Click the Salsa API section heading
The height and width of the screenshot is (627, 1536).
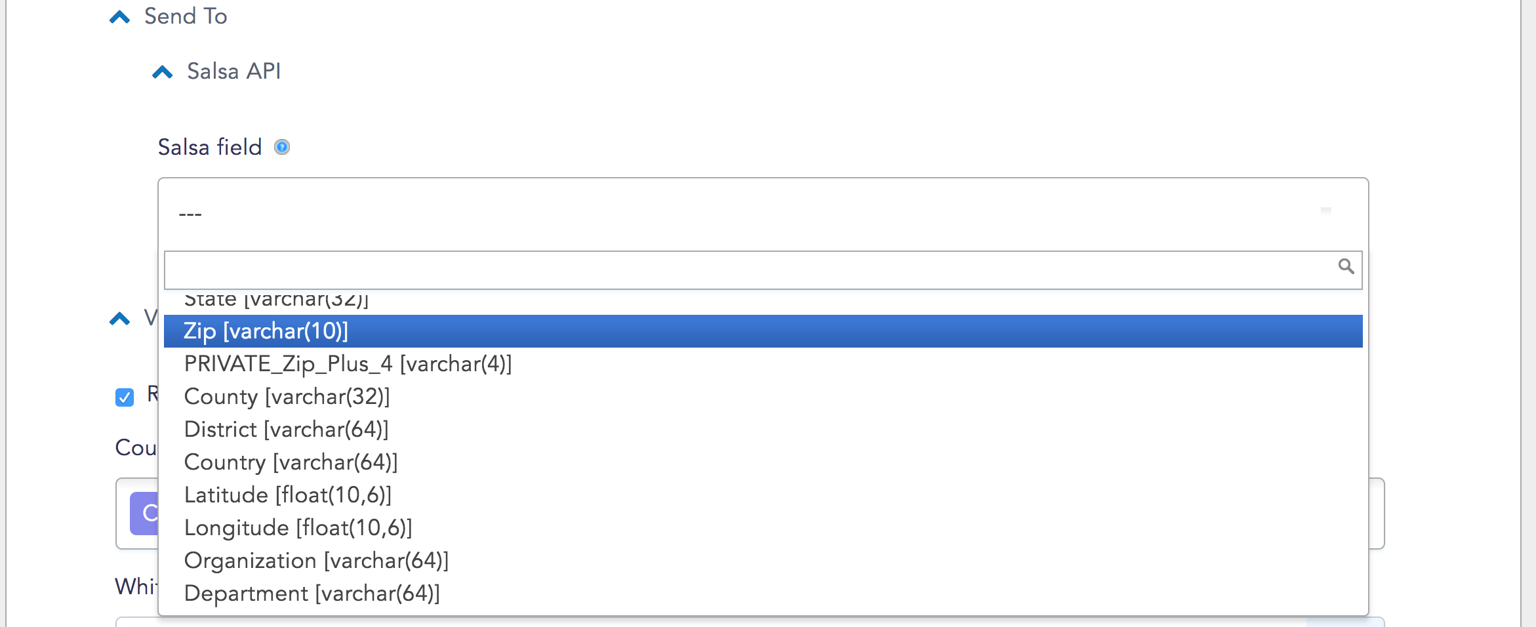point(233,71)
